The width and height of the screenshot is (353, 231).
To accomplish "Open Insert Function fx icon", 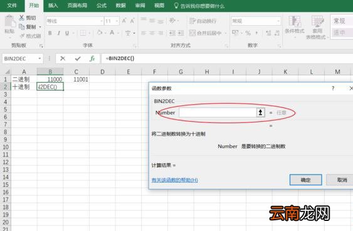I will 92,58.
